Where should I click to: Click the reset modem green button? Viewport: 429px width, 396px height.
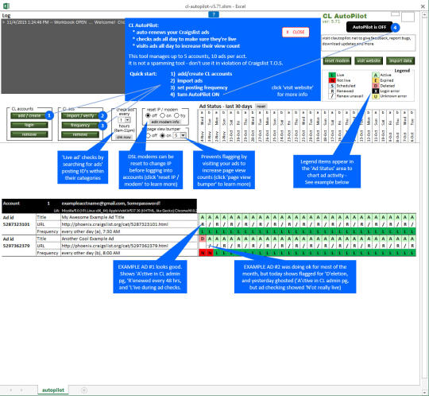coord(337,60)
